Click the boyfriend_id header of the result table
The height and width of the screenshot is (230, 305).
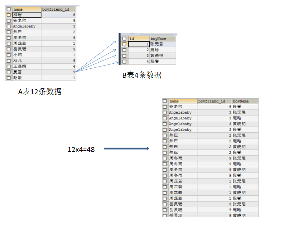(215, 101)
